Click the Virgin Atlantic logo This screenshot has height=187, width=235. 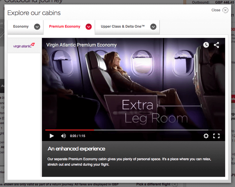tap(24, 45)
